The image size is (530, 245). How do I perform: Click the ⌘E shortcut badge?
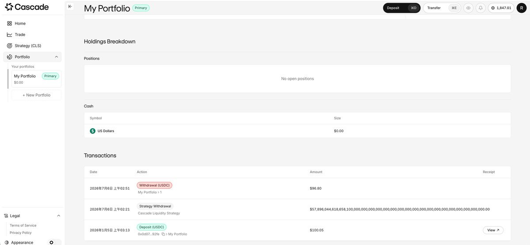pyautogui.click(x=454, y=8)
